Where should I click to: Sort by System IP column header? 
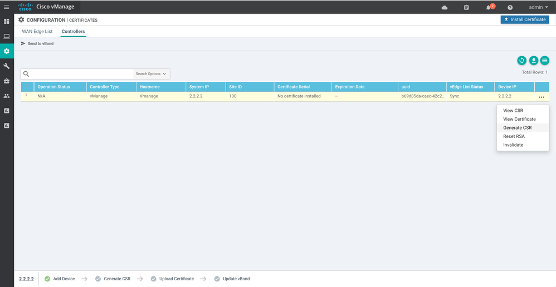pos(206,87)
